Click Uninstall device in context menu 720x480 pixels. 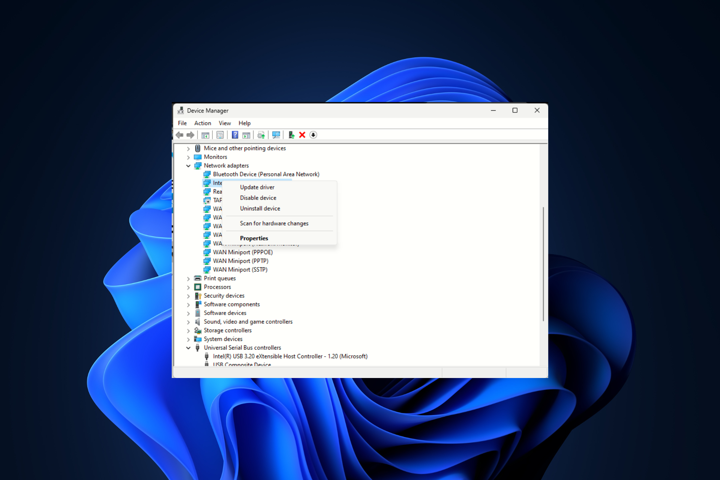tap(260, 208)
